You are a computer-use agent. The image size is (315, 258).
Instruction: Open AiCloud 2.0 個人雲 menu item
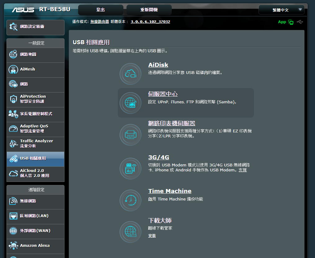coord(36,174)
